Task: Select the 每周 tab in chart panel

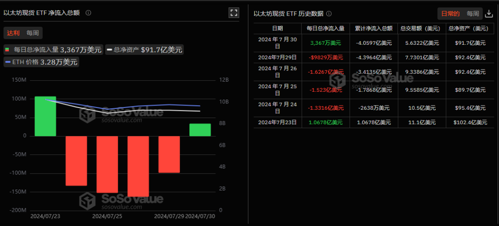Action: [x=33, y=33]
